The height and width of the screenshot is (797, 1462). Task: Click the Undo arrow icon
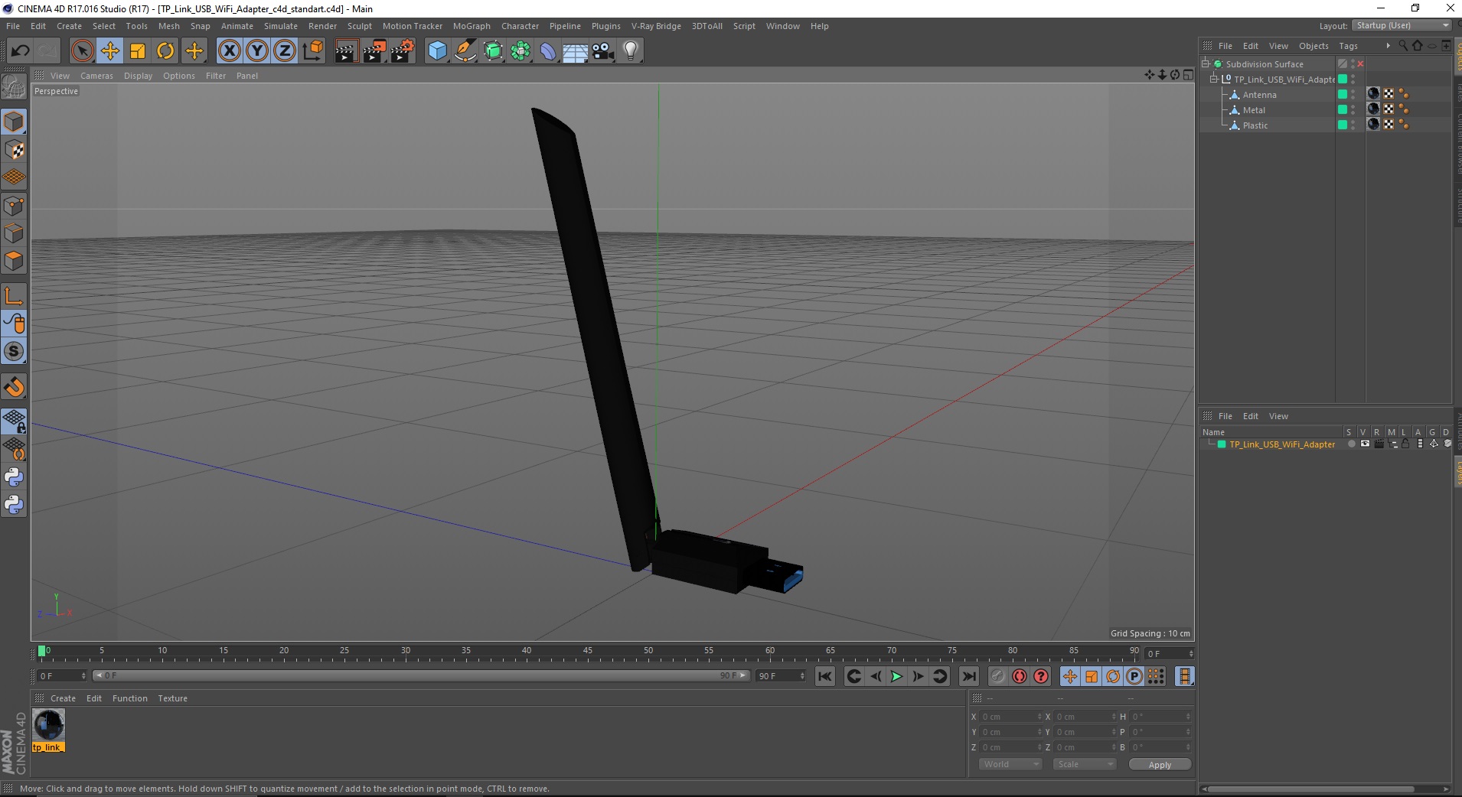coord(20,51)
